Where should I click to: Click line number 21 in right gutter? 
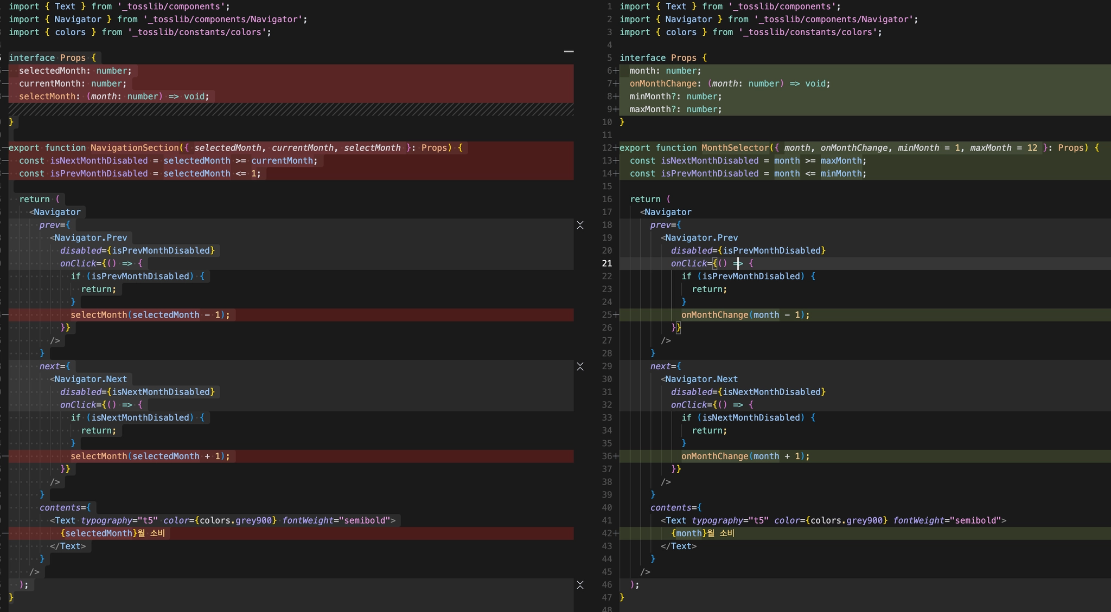(606, 263)
